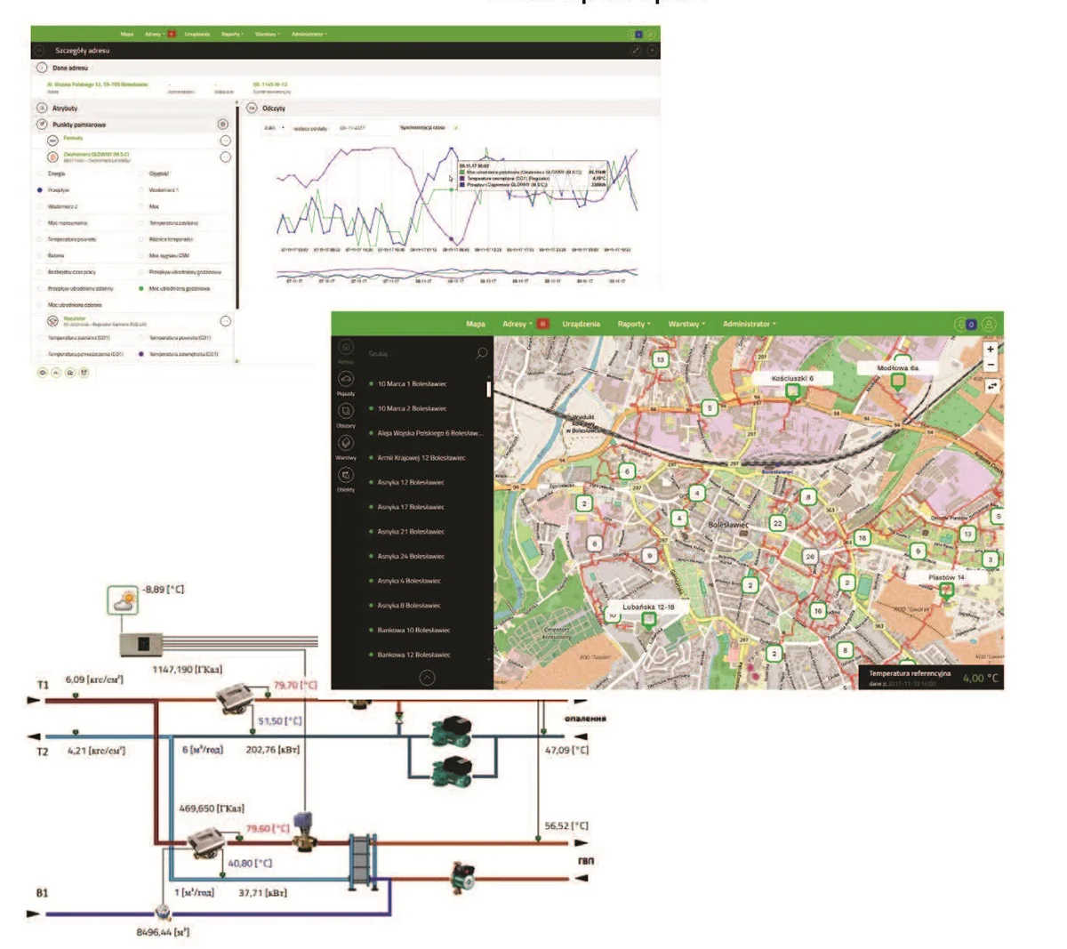The width and height of the screenshot is (1067, 949).
Task: Select address Asnyka 12 Bolesławiec
Action: point(410,483)
